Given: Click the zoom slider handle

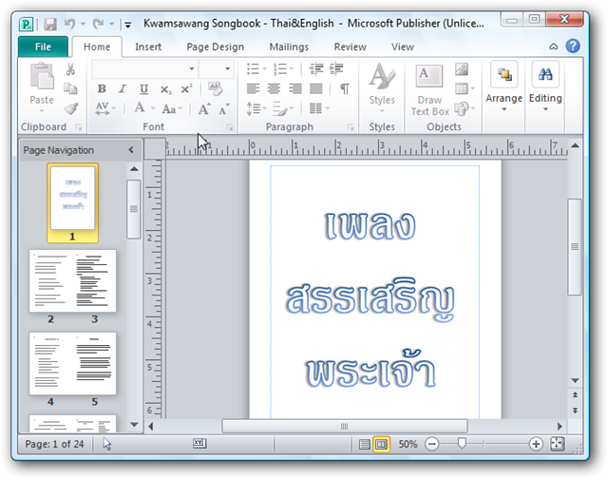Looking at the screenshot, I should (462, 443).
